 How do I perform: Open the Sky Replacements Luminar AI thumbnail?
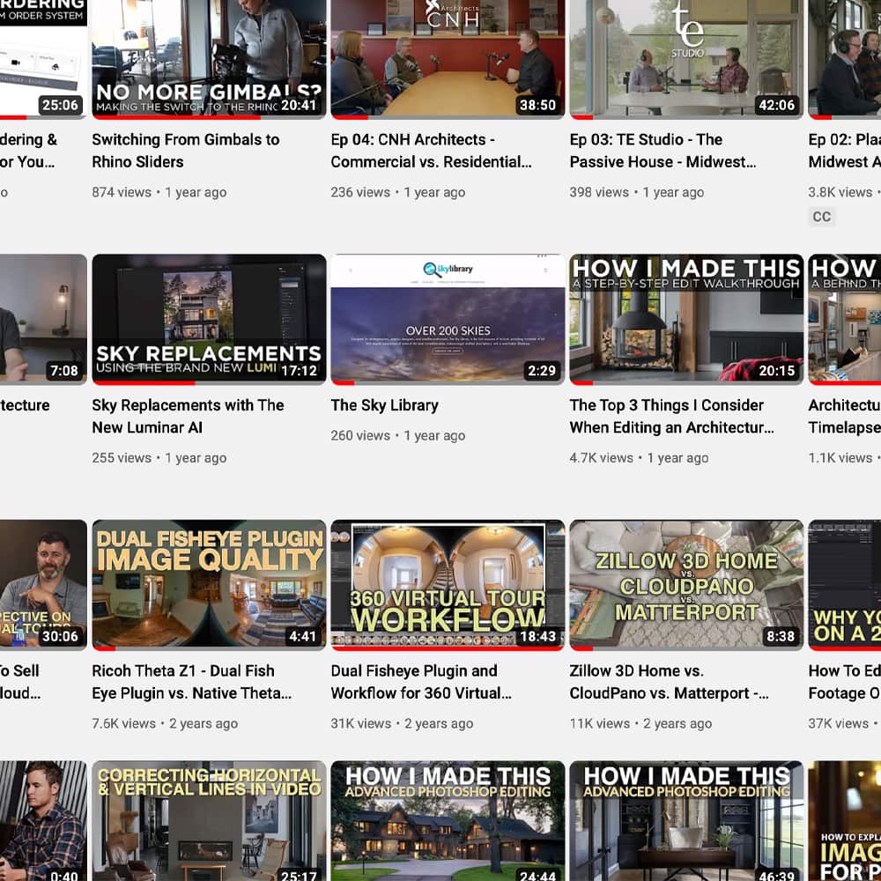pos(209,319)
